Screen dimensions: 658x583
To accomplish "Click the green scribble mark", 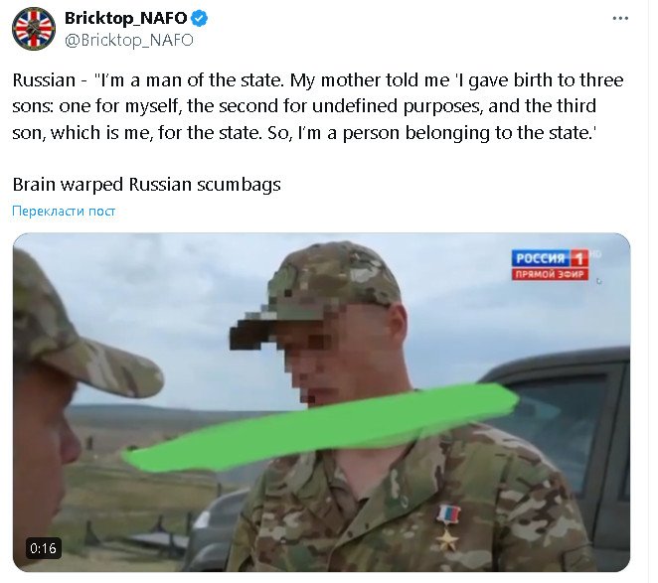I will 321,426.
